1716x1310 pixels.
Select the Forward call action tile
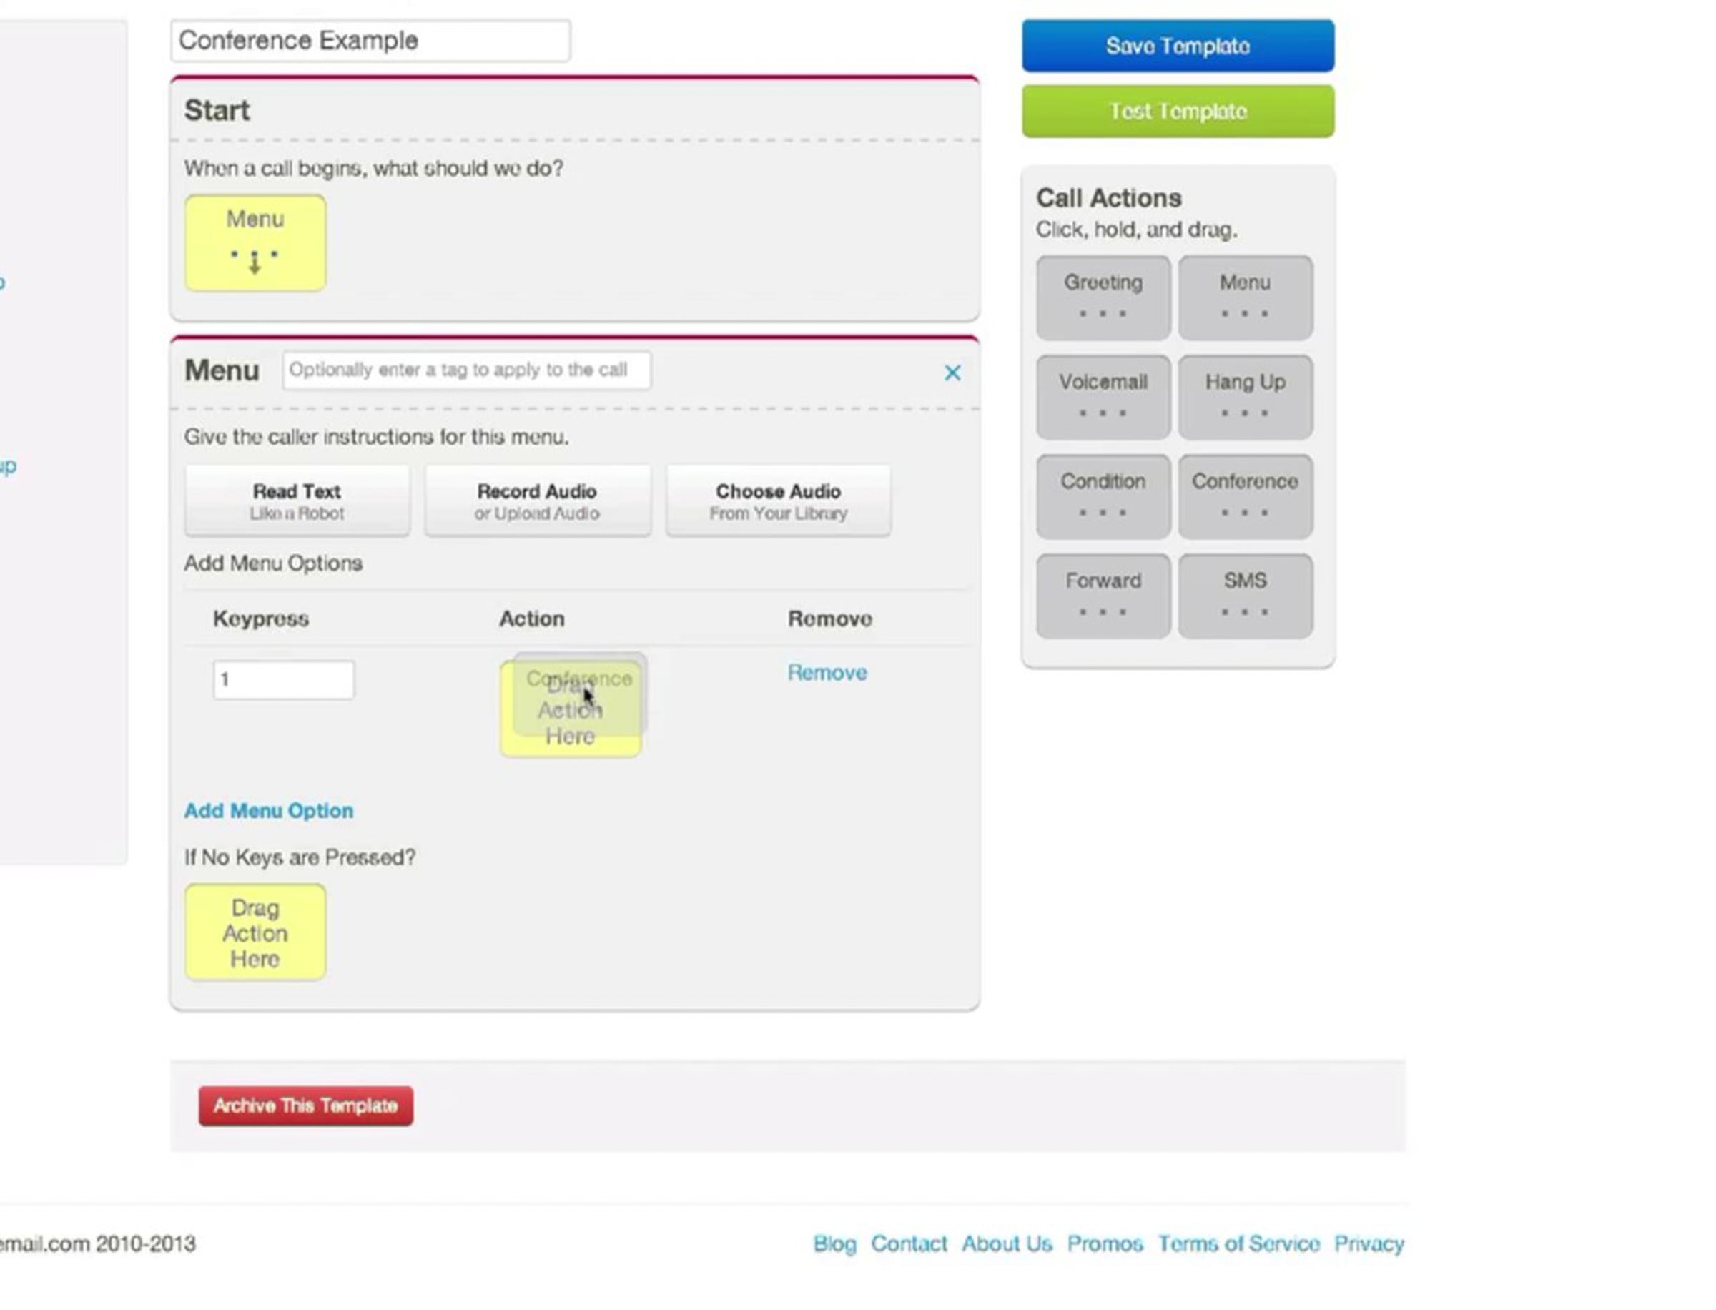tap(1103, 596)
